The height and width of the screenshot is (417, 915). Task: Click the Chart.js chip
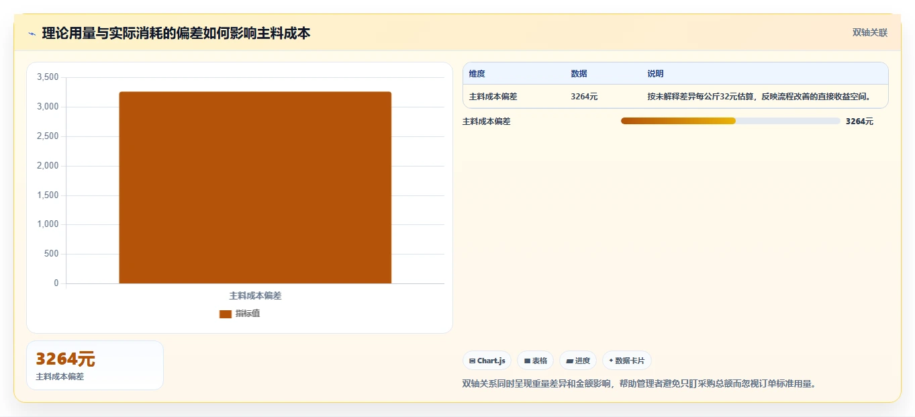click(x=487, y=361)
